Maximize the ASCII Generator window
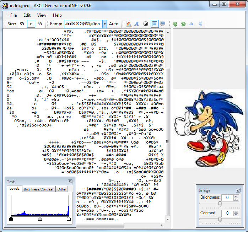This screenshot has width=248, height=232. (224, 4)
